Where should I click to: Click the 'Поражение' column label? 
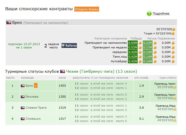[166, 38]
